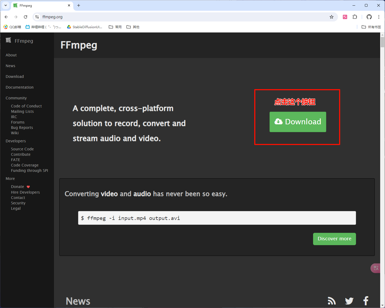Minimize the Chrome window
Screen dimensions: 385x308
(x=354, y=5)
